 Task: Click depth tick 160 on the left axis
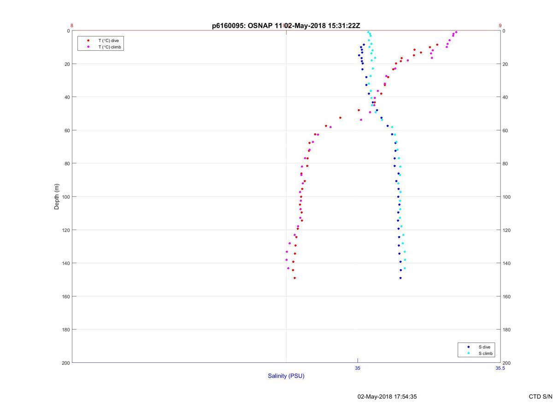(x=65, y=296)
